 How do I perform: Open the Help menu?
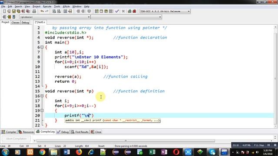87,6
